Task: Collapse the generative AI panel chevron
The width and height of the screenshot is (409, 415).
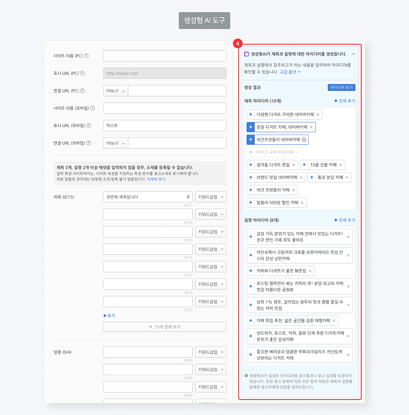Action: tap(353, 54)
